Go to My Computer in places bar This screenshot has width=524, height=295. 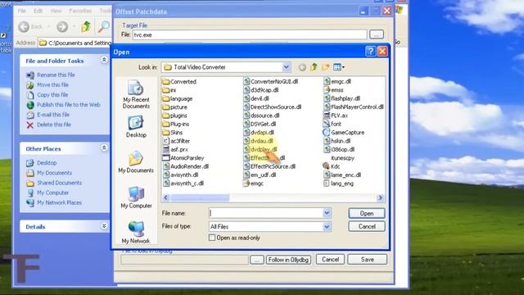pos(136,197)
